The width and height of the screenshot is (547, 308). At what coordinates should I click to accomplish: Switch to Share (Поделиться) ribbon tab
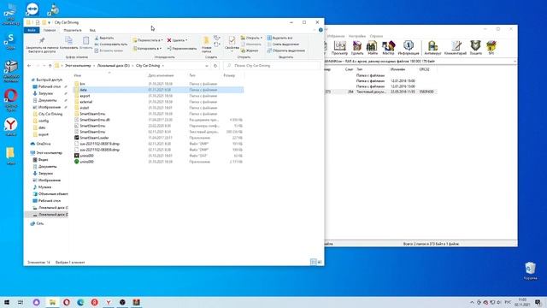[73, 30]
